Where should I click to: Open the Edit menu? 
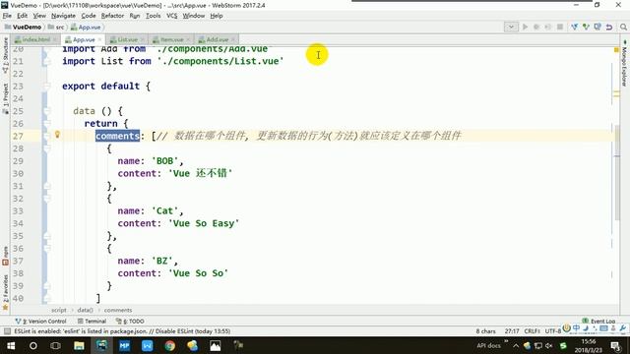coord(22,16)
